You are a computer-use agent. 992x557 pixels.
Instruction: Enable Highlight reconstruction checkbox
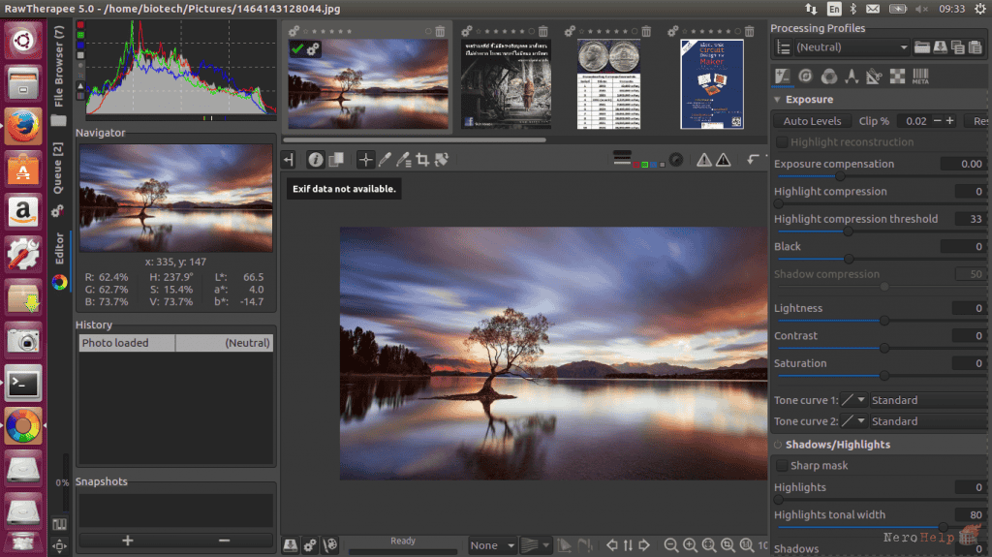(x=782, y=141)
